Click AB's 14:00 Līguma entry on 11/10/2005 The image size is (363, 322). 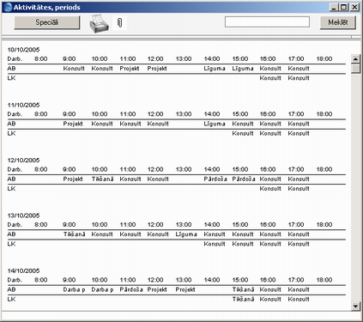pos(215,124)
